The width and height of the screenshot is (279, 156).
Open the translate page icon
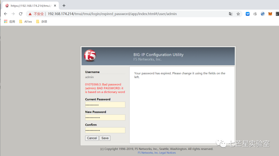[231, 14]
